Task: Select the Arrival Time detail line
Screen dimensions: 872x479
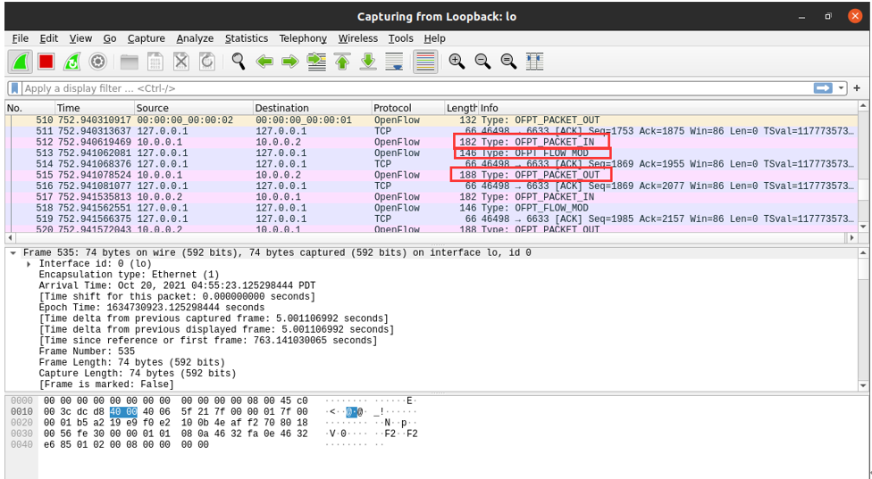Action: 177,285
